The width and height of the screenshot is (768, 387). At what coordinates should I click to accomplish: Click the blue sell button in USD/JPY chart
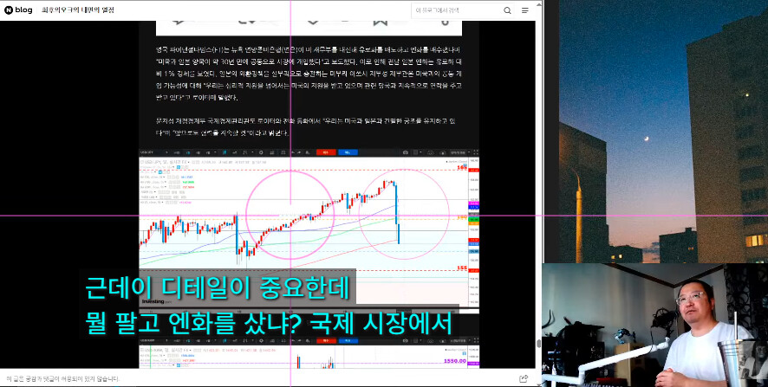tap(348, 152)
